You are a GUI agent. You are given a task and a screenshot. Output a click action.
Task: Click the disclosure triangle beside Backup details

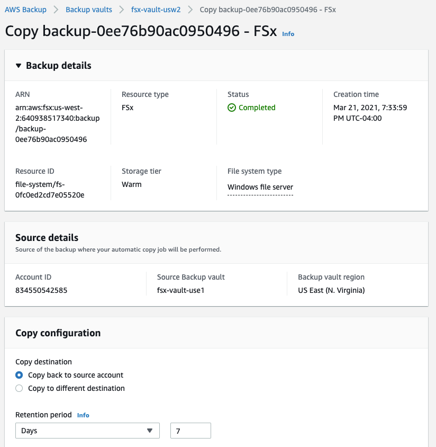[19, 66]
